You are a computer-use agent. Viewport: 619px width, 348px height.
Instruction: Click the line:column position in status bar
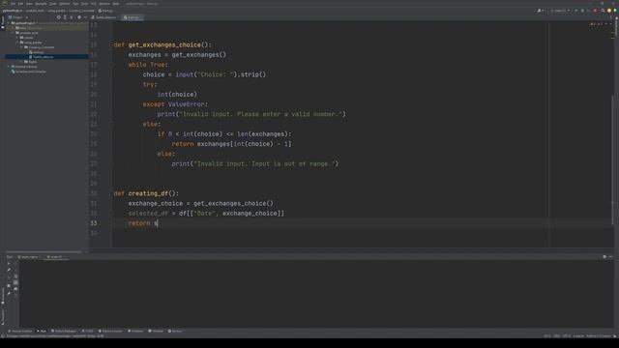547,336
